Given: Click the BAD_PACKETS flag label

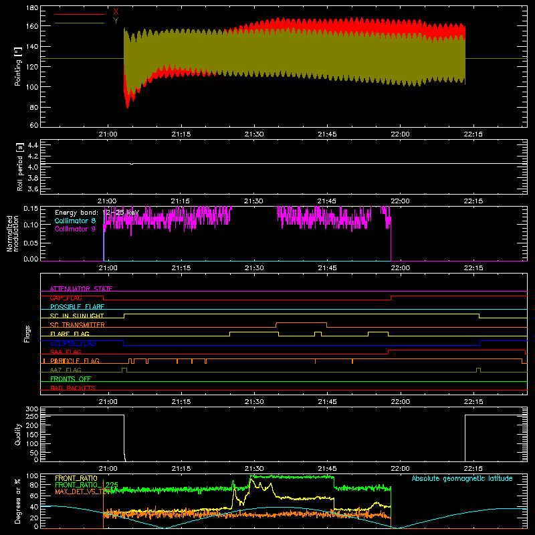Looking at the screenshot, I should click(x=73, y=388).
